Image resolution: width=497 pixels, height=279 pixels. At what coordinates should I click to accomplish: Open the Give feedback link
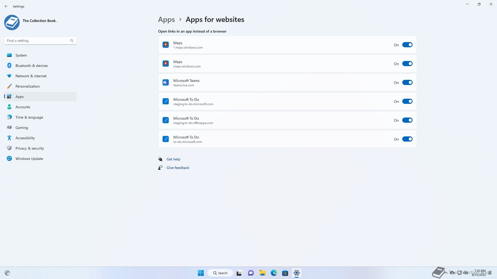click(x=178, y=168)
